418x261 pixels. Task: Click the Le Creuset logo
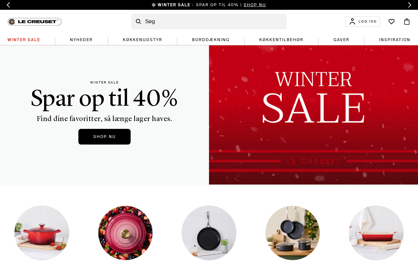click(35, 22)
